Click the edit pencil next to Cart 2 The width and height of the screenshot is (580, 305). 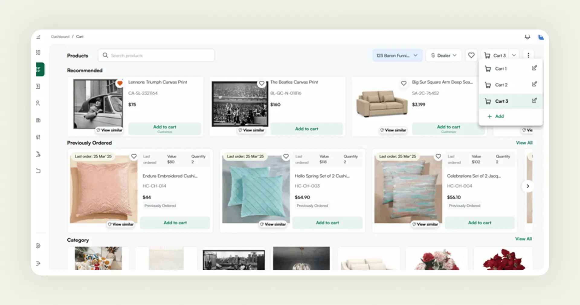534,84
